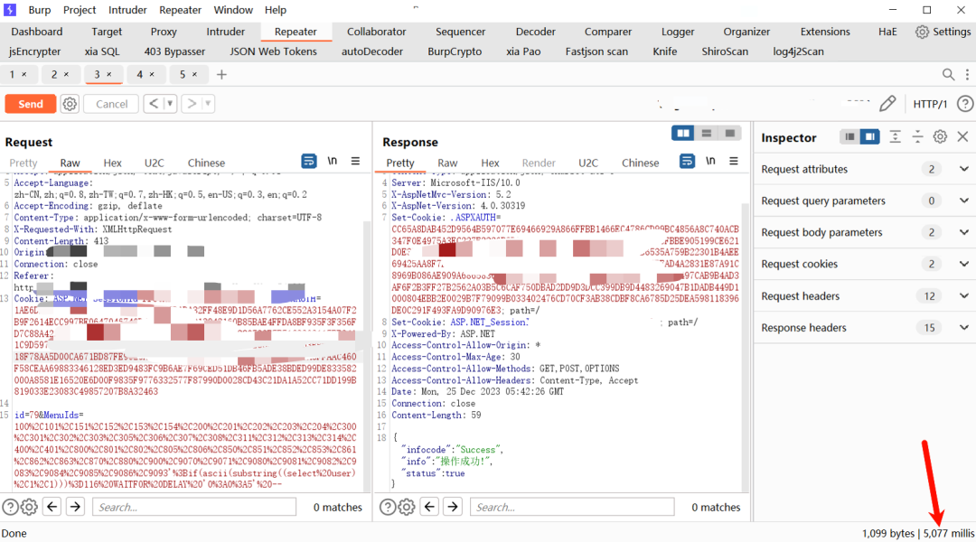This screenshot has height=542, width=976.
Task: Switch to the Proxy tab
Action: coord(164,32)
